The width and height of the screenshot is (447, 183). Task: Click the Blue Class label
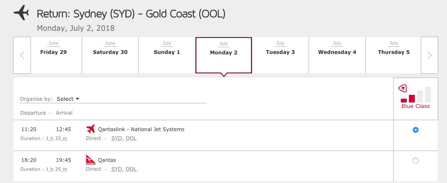[416, 106]
